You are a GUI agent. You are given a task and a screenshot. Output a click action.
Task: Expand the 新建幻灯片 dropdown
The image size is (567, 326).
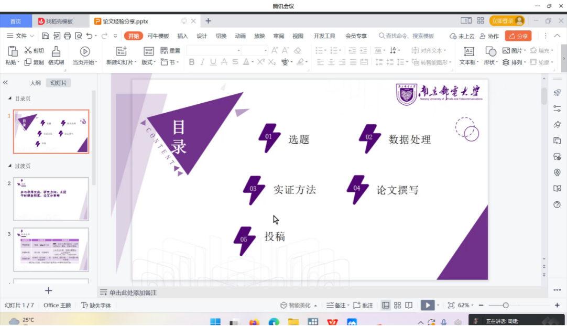(x=135, y=62)
